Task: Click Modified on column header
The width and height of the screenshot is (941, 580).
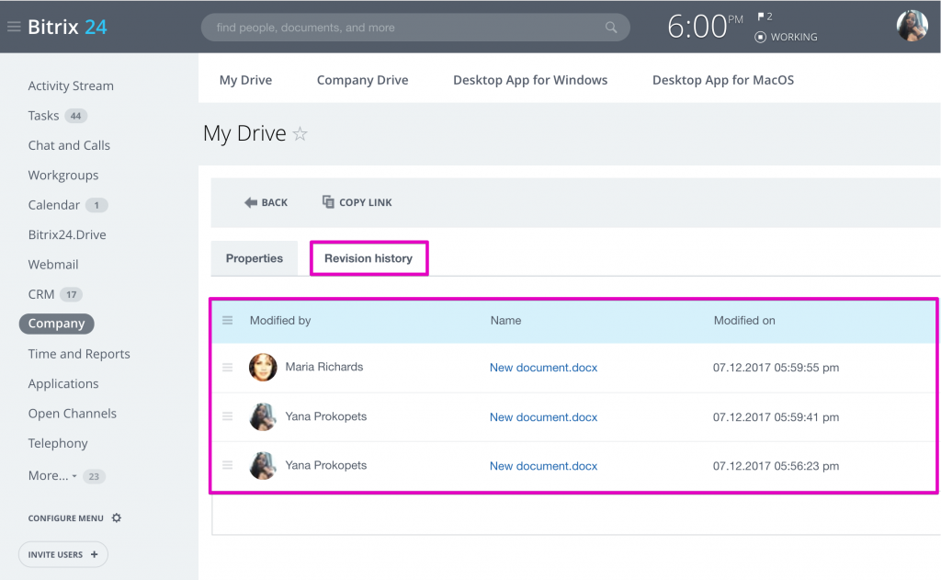Action: click(744, 321)
